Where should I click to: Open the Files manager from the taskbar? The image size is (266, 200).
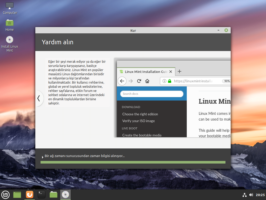point(54,195)
